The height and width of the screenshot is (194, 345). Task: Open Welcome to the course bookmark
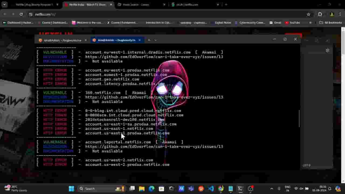click(x=88, y=23)
